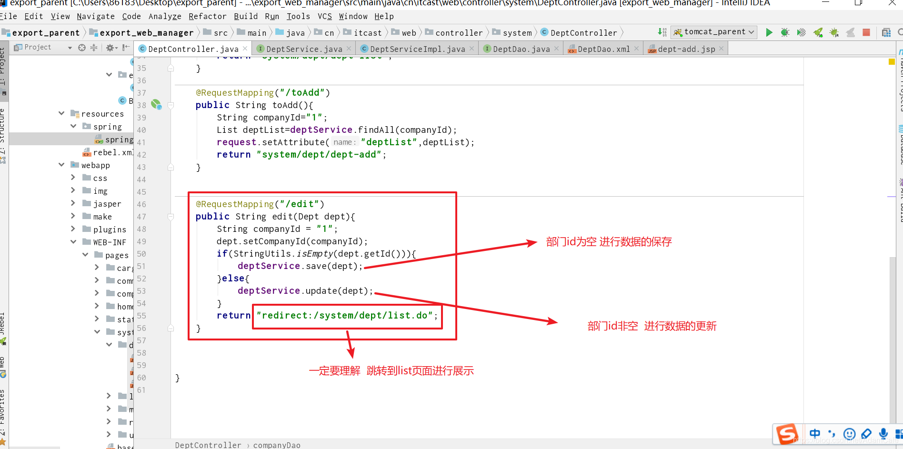Click the Build project arrow icon
Image resolution: width=903 pixels, height=449 pixels.
point(662,32)
